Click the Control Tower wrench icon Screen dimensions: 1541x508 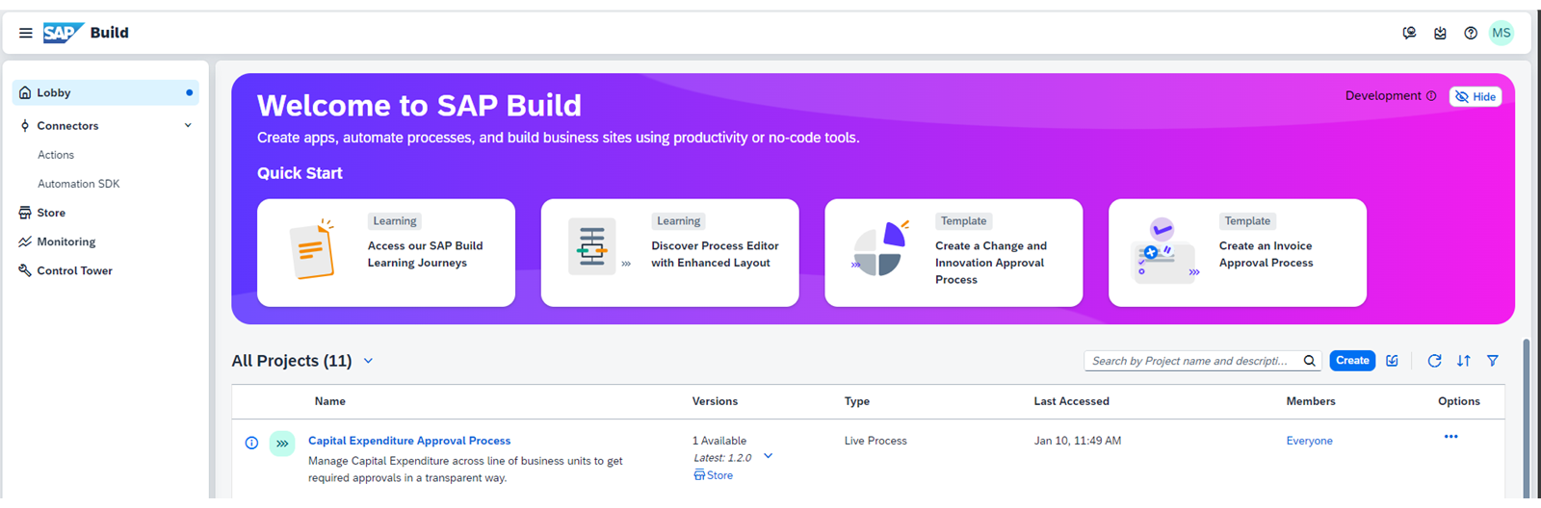click(x=25, y=270)
